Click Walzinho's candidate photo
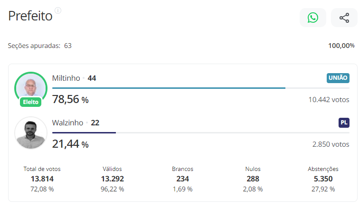The width and height of the screenshot is (359, 208). click(31, 132)
